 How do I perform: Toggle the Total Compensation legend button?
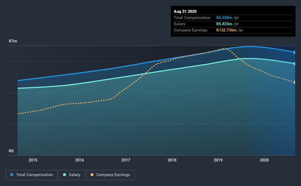[32, 175]
